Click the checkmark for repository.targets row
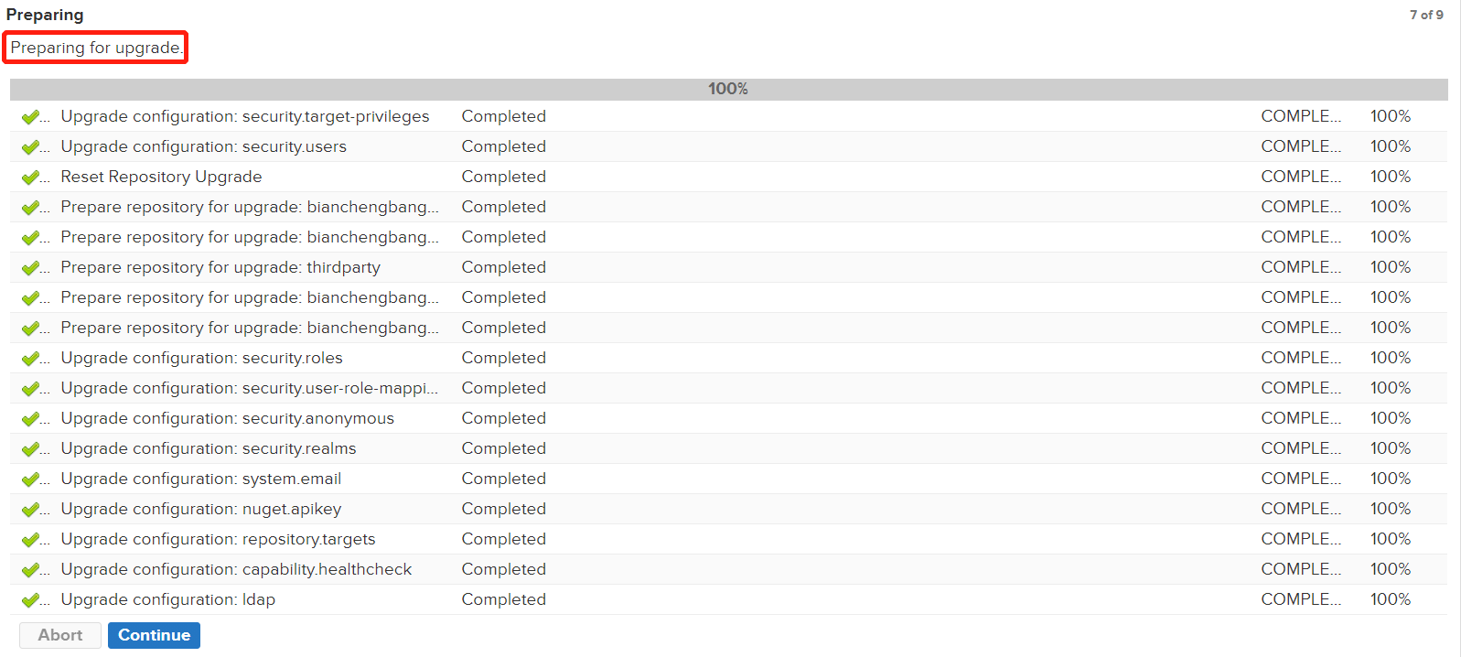This screenshot has height=657, width=1461. (30, 540)
